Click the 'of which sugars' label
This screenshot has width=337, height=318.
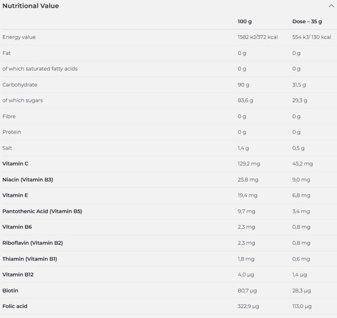pos(23,100)
